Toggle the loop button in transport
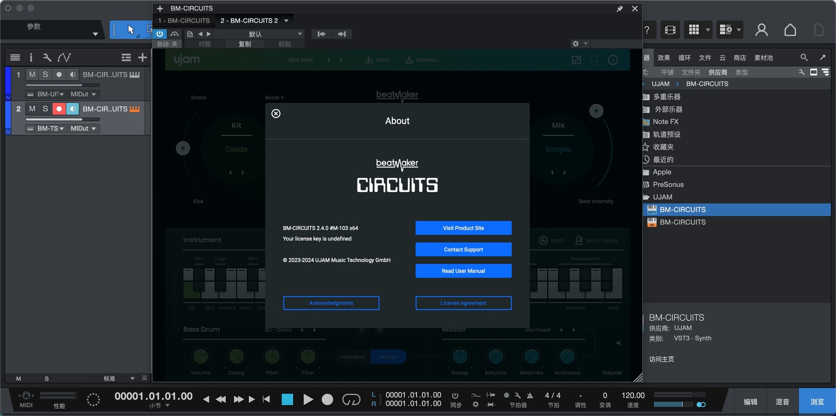The image size is (836, 416). click(351, 399)
